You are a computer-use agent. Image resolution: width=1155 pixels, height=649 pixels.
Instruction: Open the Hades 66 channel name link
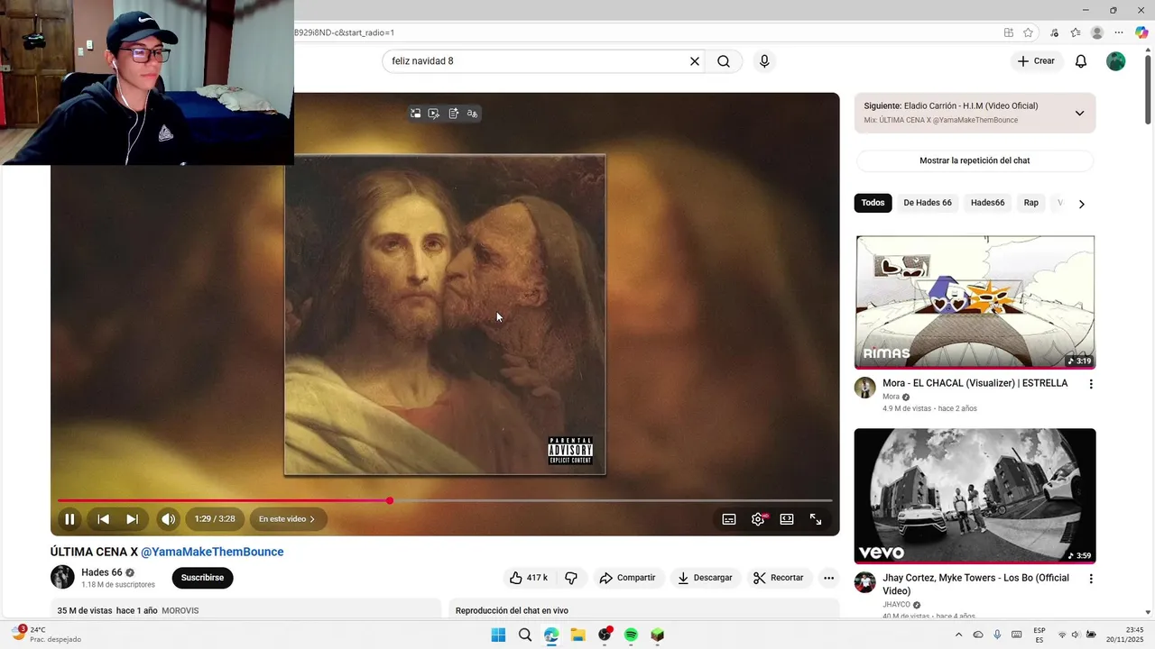(102, 572)
